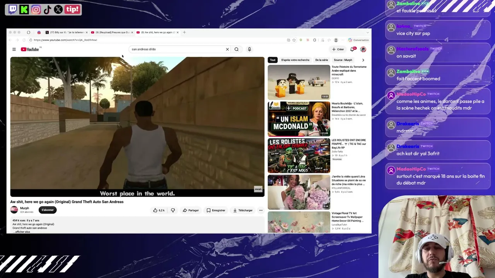Dislike the video with thumbs down
The height and width of the screenshot is (278, 495).
tap(173, 210)
